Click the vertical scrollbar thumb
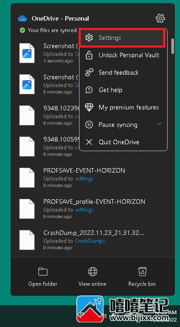 click(173, 46)
